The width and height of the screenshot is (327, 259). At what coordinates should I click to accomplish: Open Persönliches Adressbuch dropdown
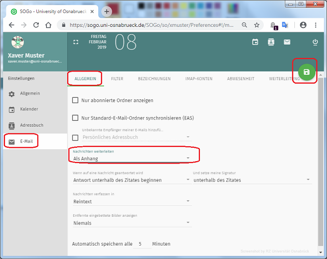(x=136, y=137)
